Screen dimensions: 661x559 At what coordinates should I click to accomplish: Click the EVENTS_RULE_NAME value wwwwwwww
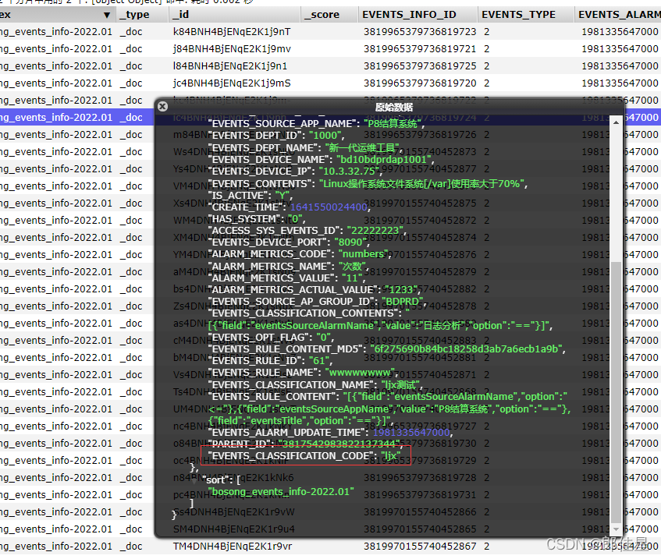360,373
